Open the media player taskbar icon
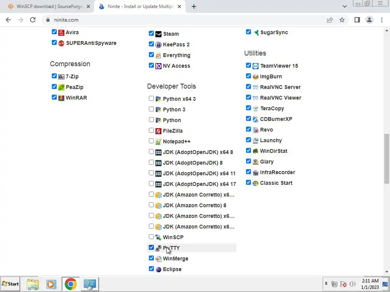 click(51, 284)
